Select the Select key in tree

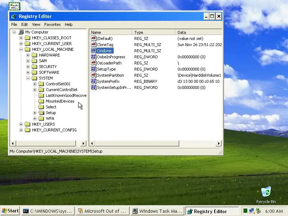pyautogui.click(x=51, y=107)
